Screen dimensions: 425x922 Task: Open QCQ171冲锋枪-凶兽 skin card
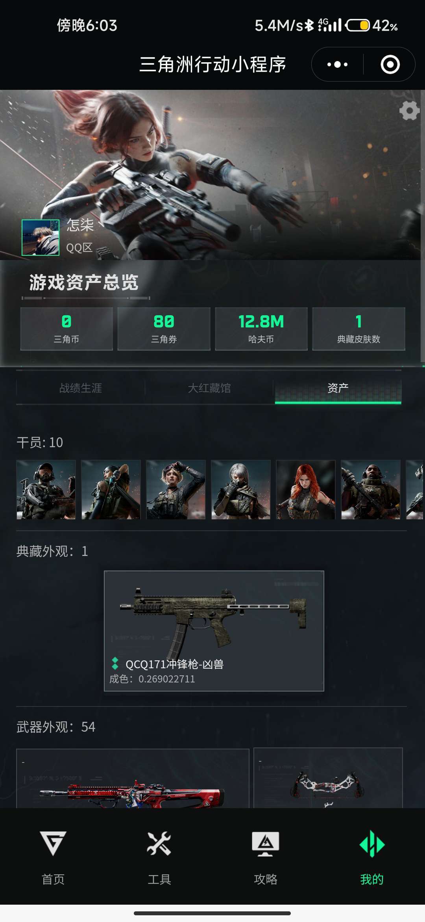(x=214, y=631)
